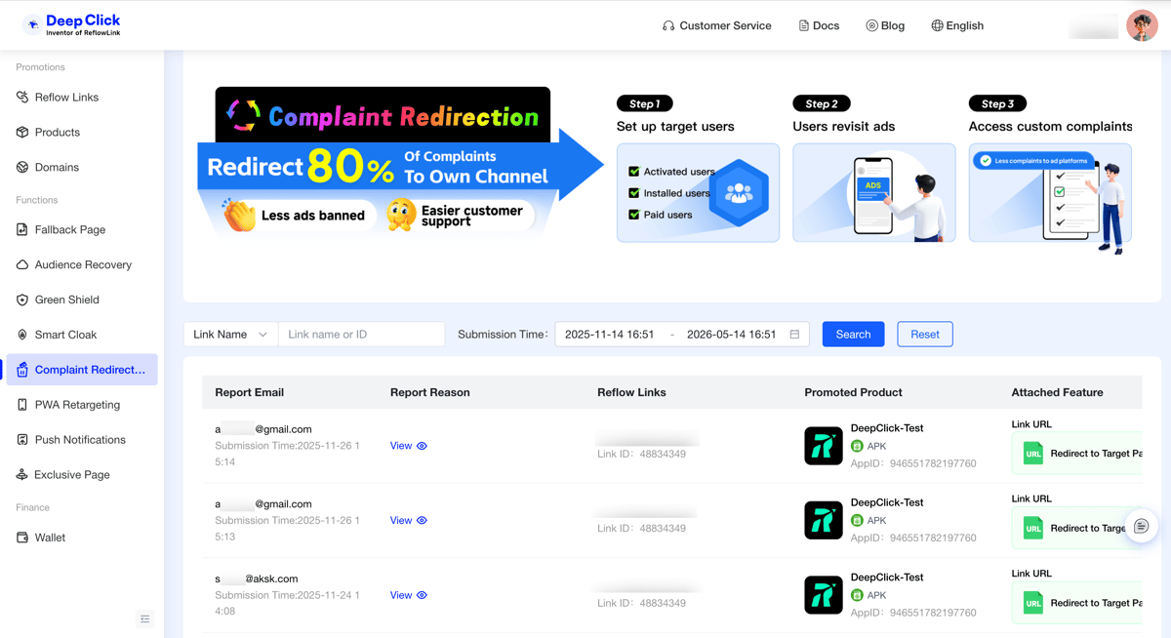Open the Blog link
The width and height of the screenshot is (1171, 638).
[885, 26]
